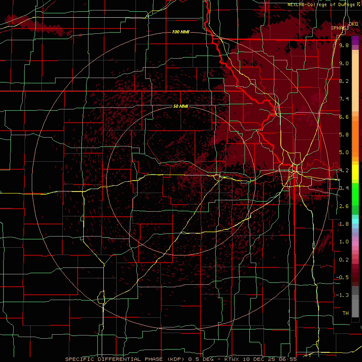Screen dimensions: 362x362
Task: Click the 3.4 legend scale value
Action: (x=344, y=188)
